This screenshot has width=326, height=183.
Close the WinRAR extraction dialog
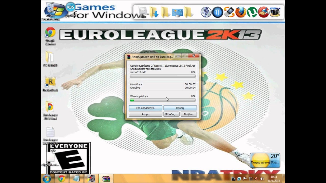pos(194,56)
